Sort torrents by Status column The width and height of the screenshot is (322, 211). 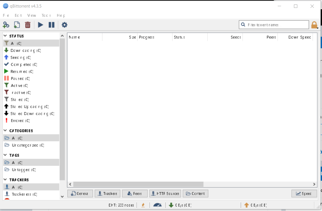coord(190,37)
